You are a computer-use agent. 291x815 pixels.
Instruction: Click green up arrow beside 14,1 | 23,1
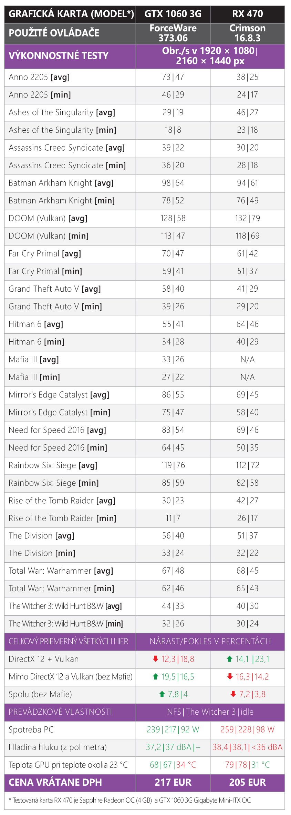(229, 659)
